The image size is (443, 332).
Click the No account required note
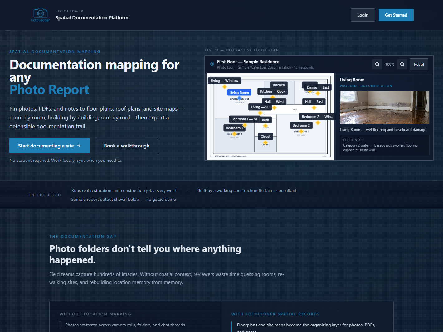click(66, 160)
